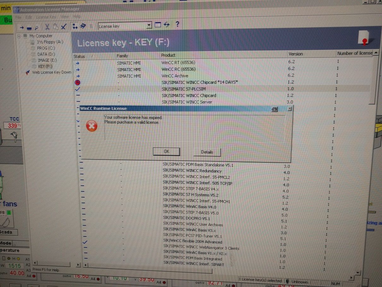
Task: Click checkmark status of WinCC flexible 2004 row
Action: click(x=85, y=242)
